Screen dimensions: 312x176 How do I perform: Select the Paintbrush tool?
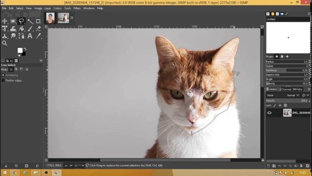pos(30,28)
